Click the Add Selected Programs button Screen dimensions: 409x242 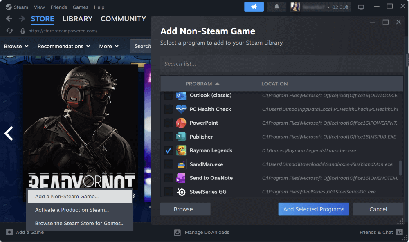tap(314, 209)
